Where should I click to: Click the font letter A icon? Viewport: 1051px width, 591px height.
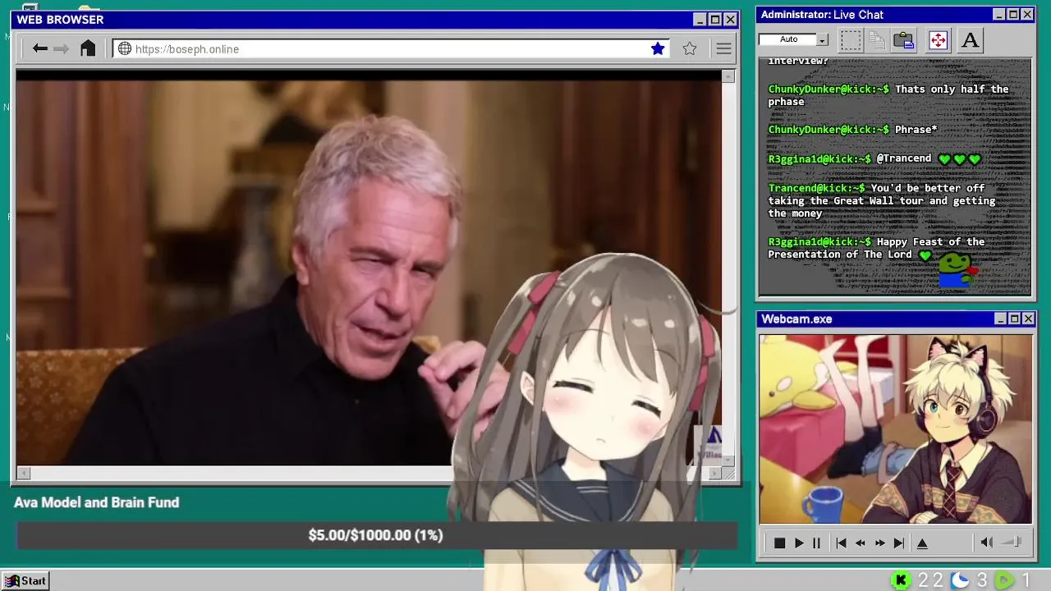(970, 40)
